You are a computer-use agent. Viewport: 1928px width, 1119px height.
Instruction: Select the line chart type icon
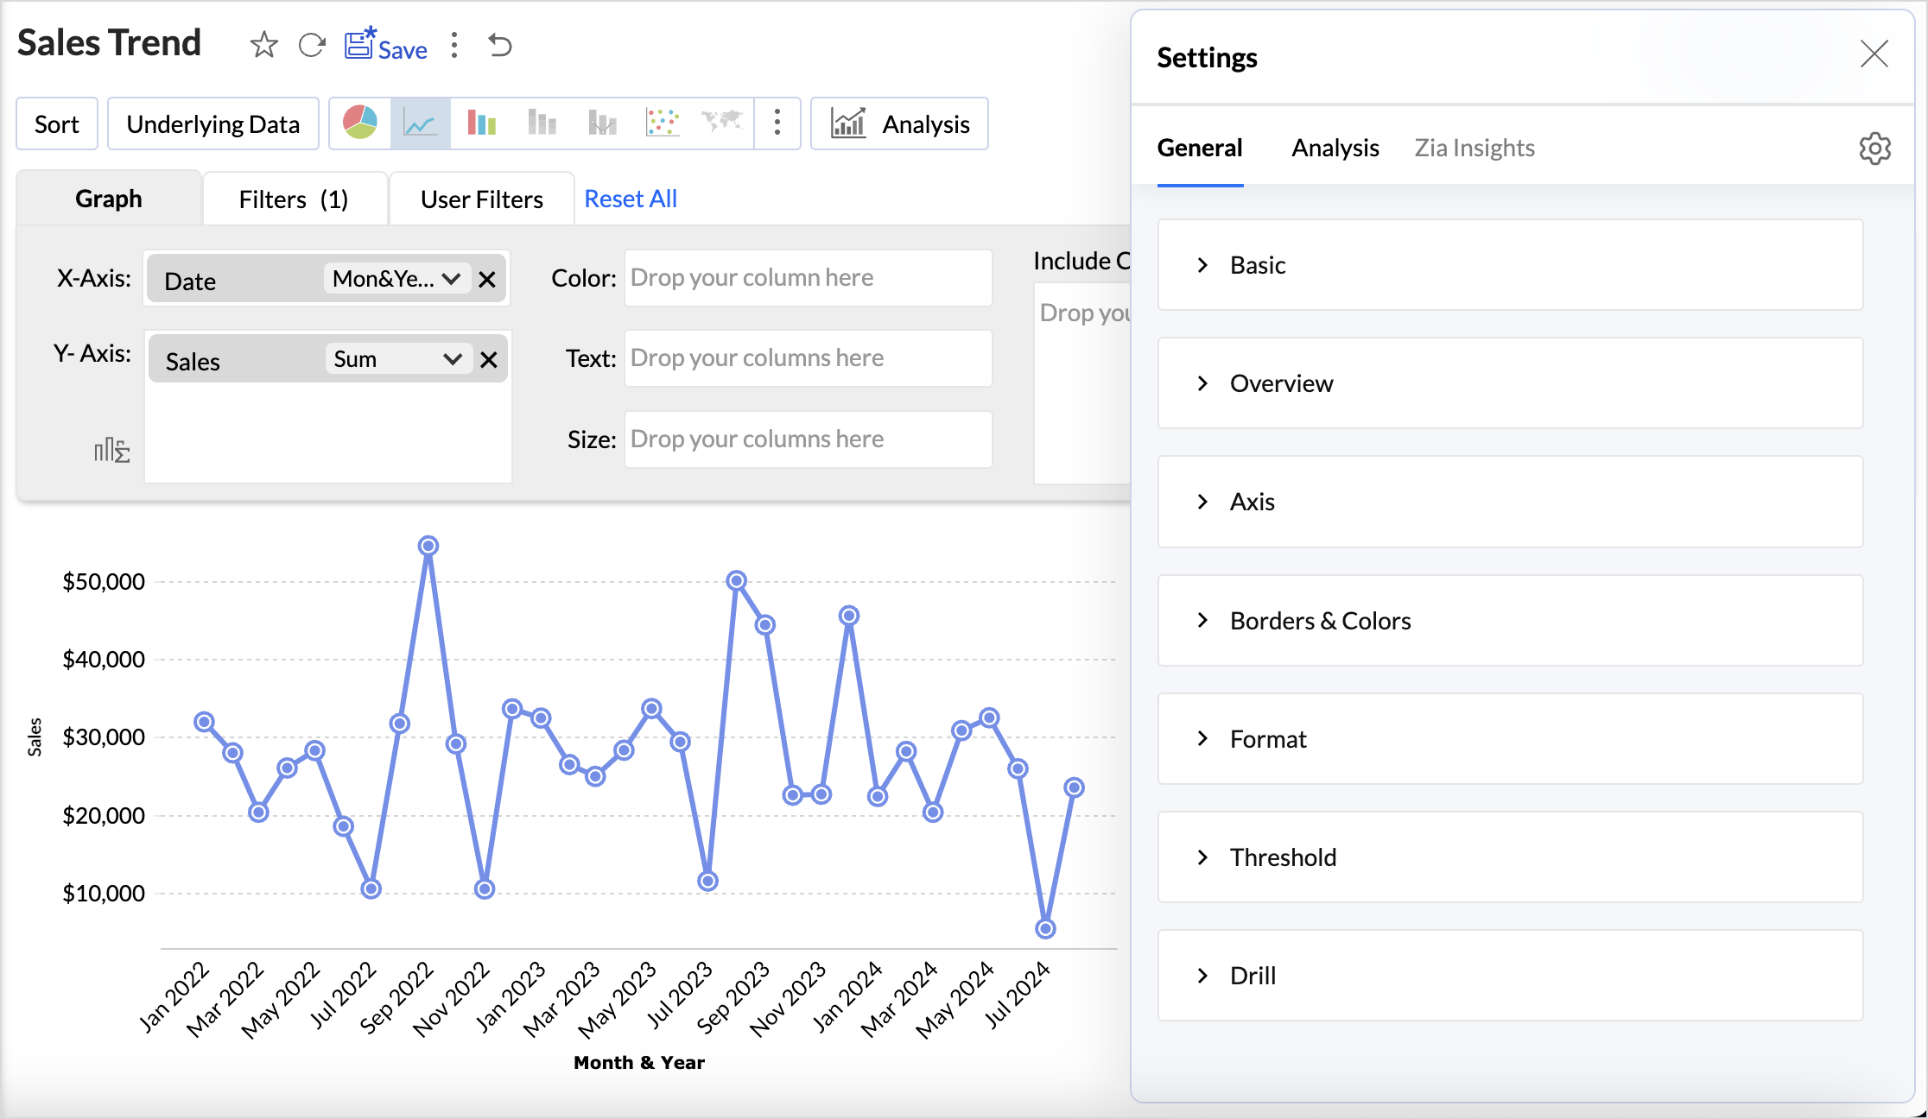[x=421, y=123]
